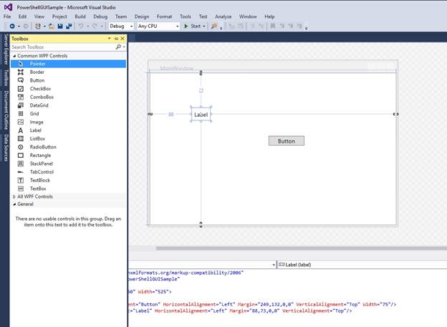Open the Format menu
The height and width of the screenshot is (327, 447).
click(164, 16)
